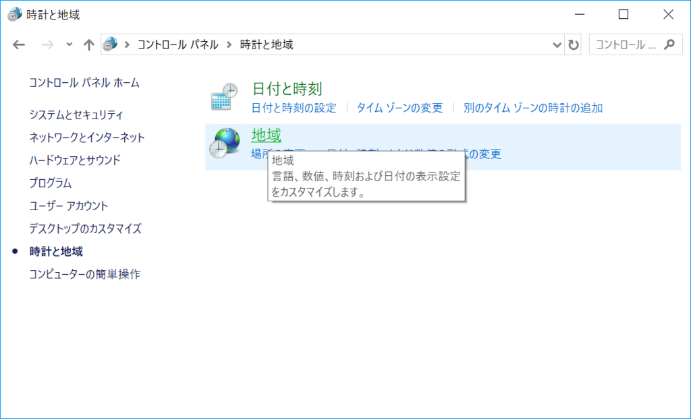Maximize the 時計と地域 window

624,15
